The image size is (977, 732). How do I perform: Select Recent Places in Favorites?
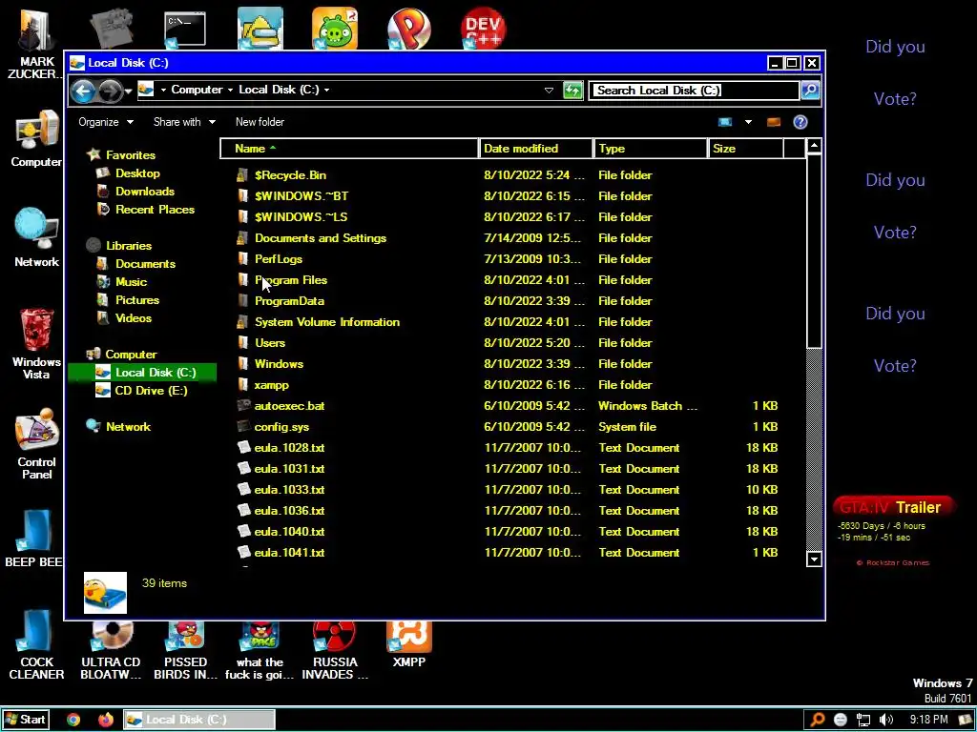coord(155,209)
